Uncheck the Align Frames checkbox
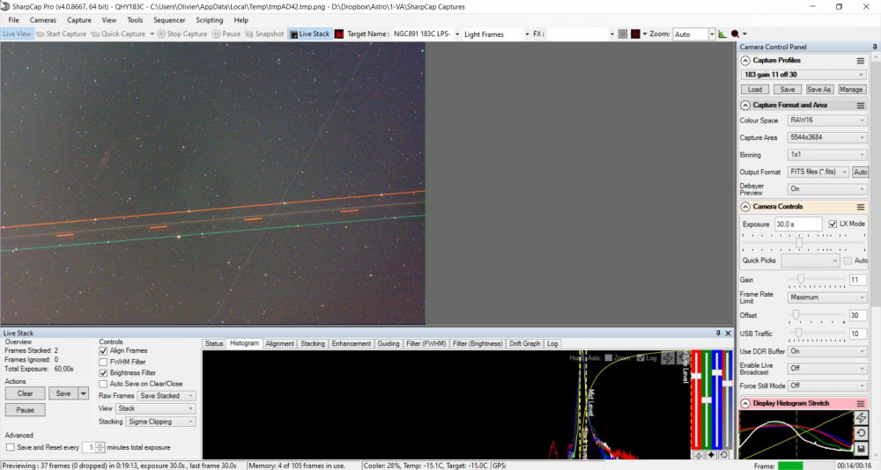 click(x=103, y=351)
